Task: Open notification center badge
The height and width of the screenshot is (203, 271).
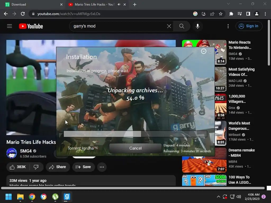Action: (264, 197)
